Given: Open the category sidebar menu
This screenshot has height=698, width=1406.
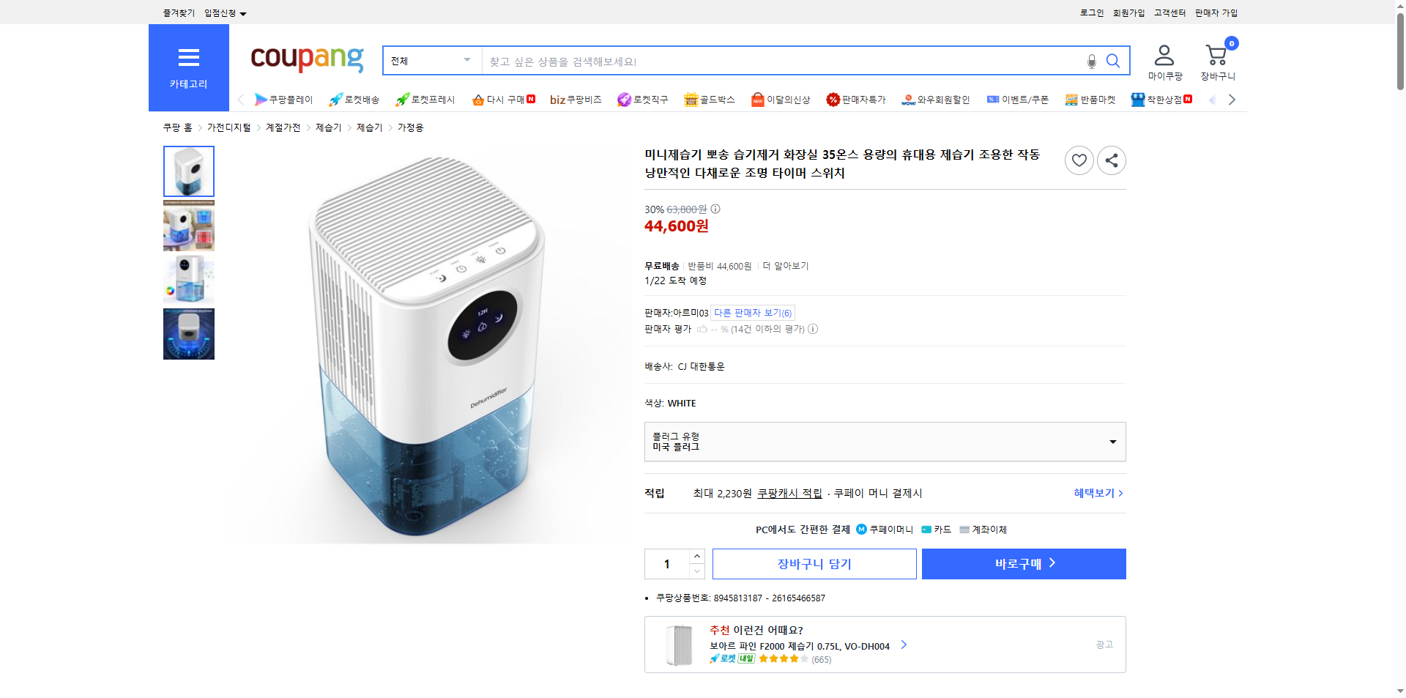Looking at the screenshot, I should [x=189, y=58].
